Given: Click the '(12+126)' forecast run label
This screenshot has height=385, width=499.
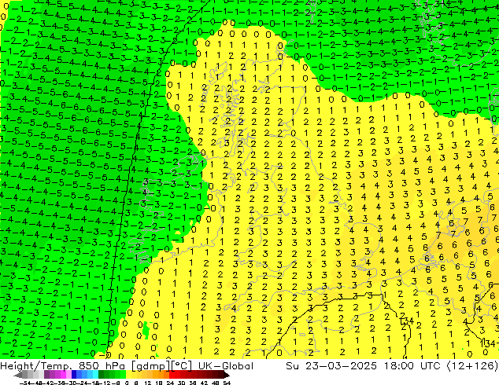Looking at the screenshot, I should (x=472, y=366).
